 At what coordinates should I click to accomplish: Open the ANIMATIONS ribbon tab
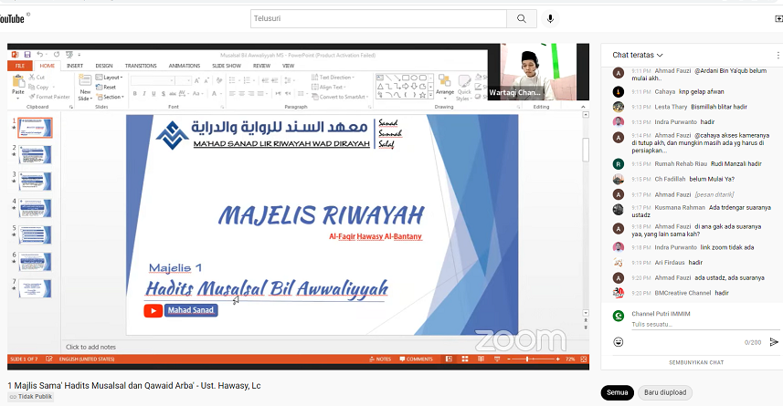[x=185, y=66]
